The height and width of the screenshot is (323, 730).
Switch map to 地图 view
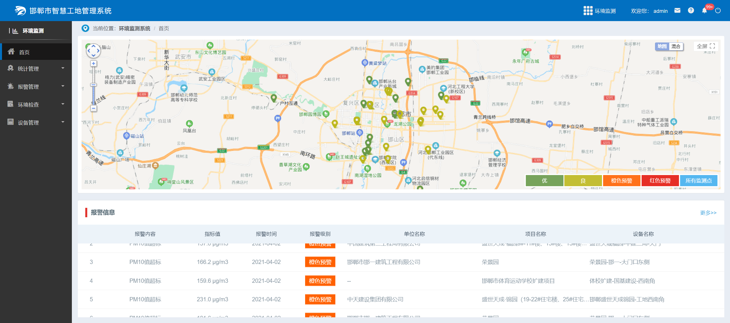click(662, 46)
